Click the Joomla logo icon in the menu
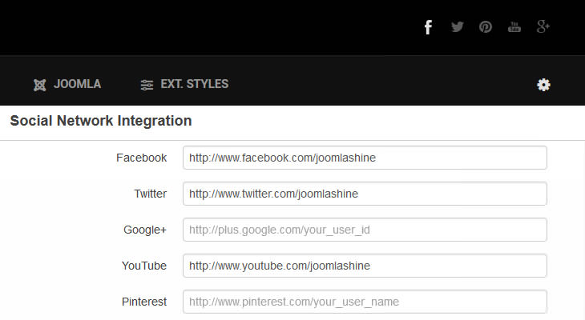 (40, 85)
